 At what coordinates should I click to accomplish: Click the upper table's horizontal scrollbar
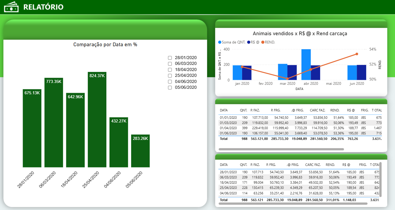pos(281,149)
